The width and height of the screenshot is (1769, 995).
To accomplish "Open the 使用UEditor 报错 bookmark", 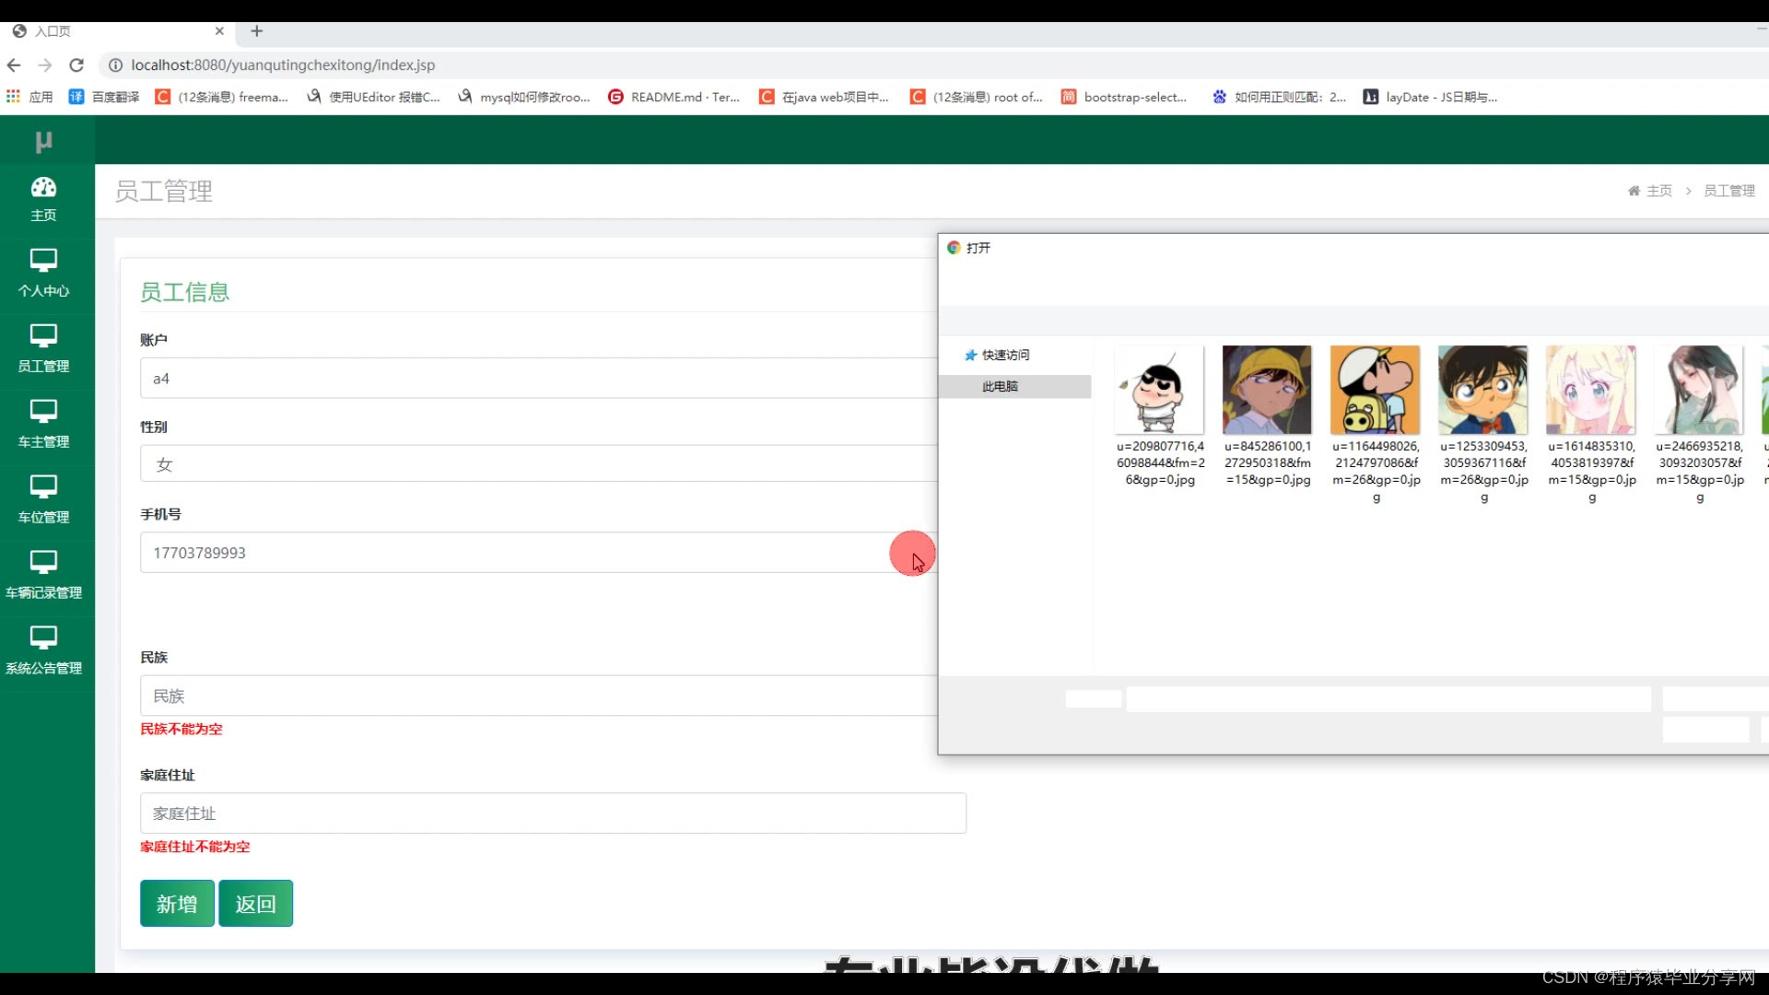I will coord(373,97).
